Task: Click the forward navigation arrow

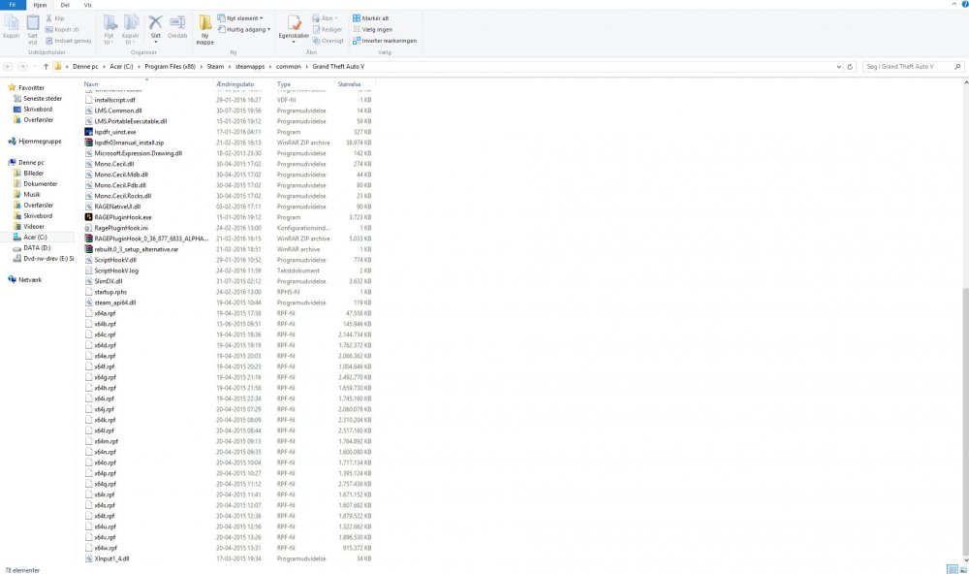Action: [x=22, y=66]
